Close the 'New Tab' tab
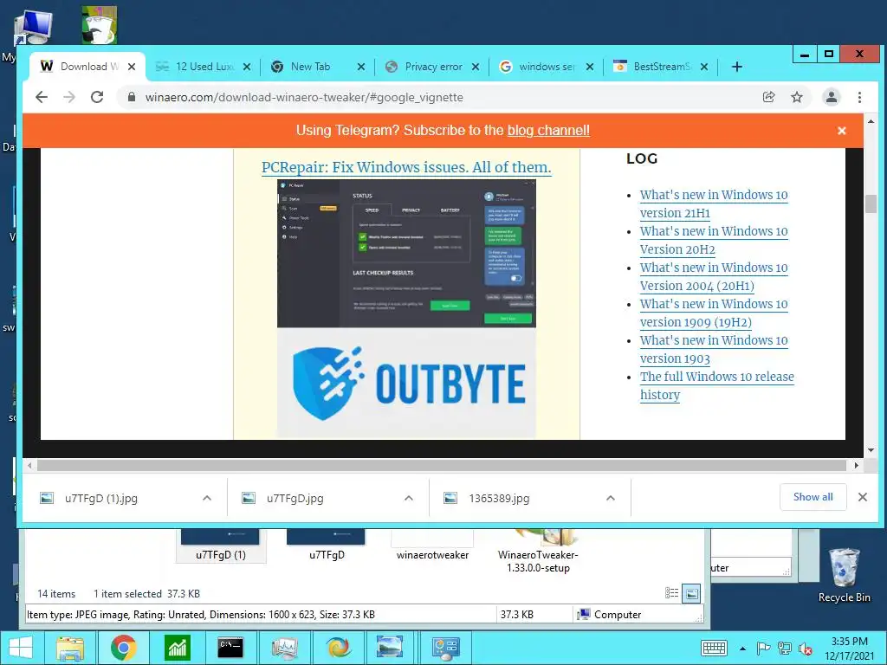This screenshot has width=887, height=665. point(361,67)
